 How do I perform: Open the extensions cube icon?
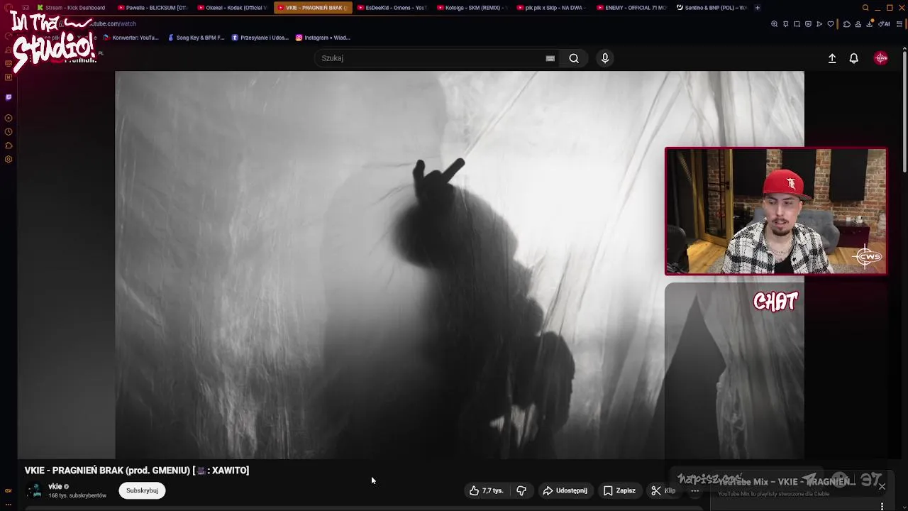coord(846,24)
